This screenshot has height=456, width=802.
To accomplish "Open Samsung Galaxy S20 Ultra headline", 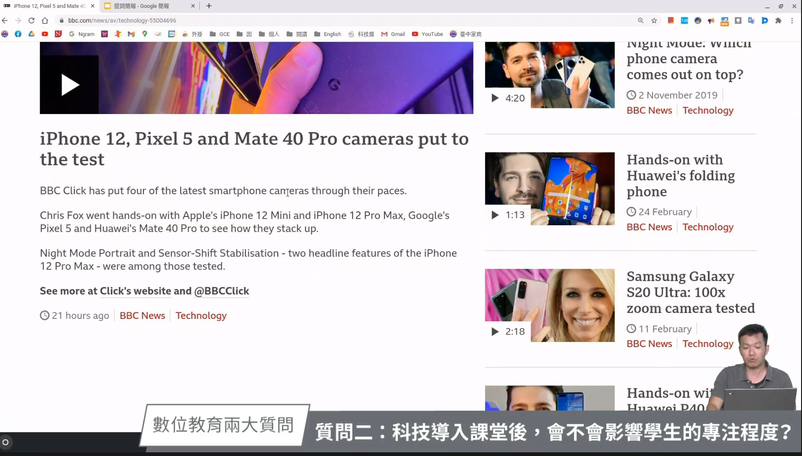I will (x=691, y=292).
